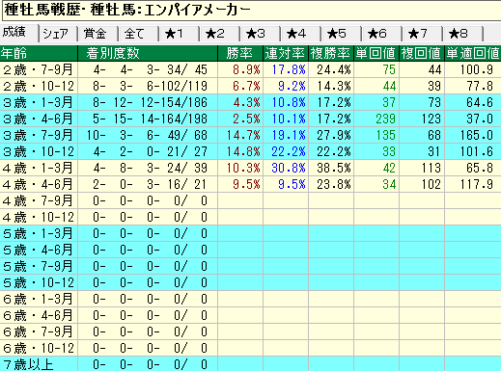Select the ★7 tab
The image size is (501, 371).
423,34
